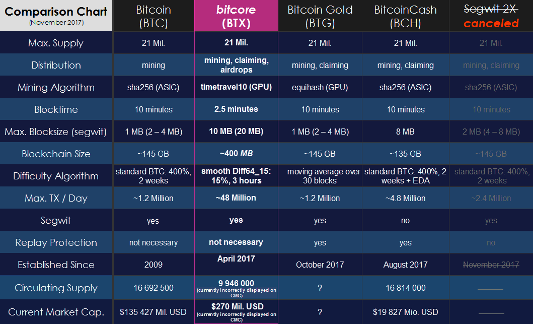Click the Mining Algorithm row label
This screenshot has width=533, height=324.
tap(56, 87)
